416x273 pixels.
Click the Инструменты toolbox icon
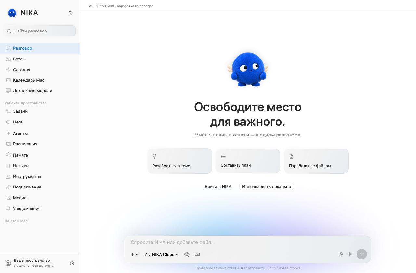[8, 176]
